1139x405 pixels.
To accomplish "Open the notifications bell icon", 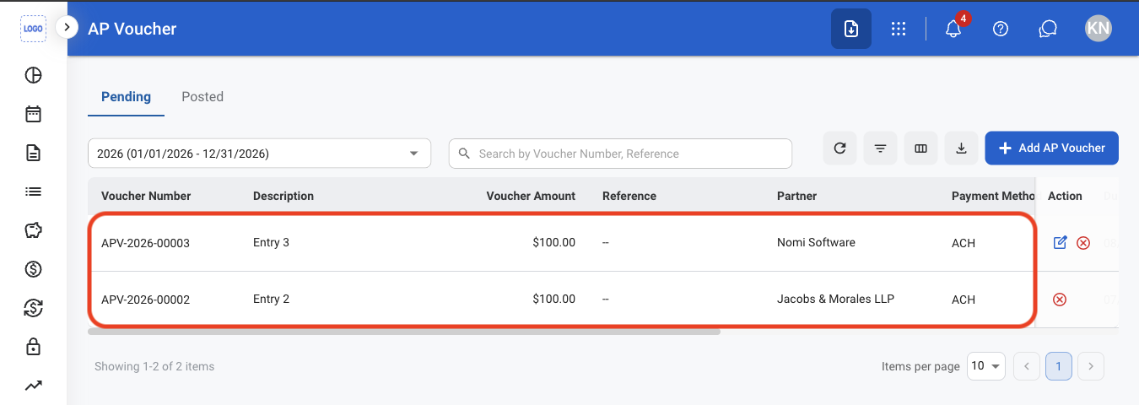I will point(953,29).
